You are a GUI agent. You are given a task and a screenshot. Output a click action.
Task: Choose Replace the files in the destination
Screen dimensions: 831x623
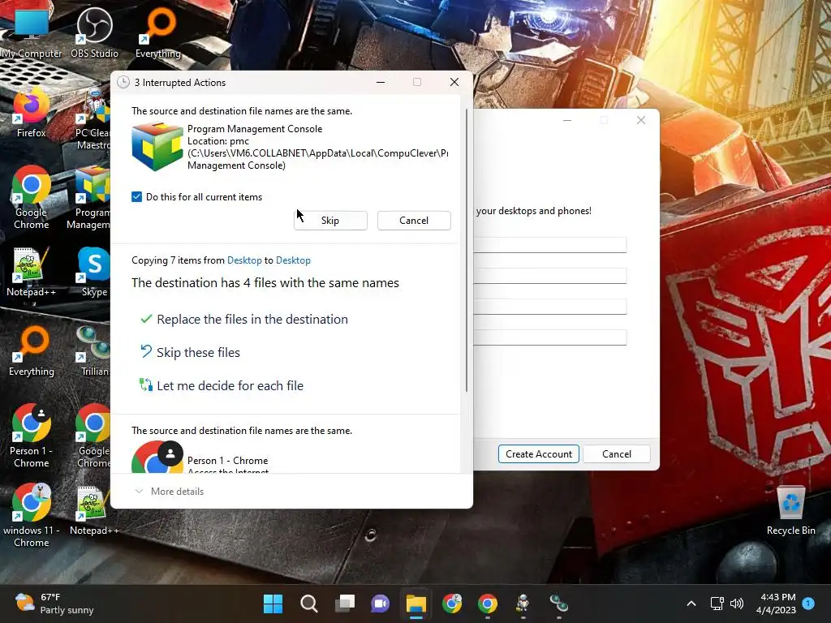pyautogui.click(x=243, y=319)
